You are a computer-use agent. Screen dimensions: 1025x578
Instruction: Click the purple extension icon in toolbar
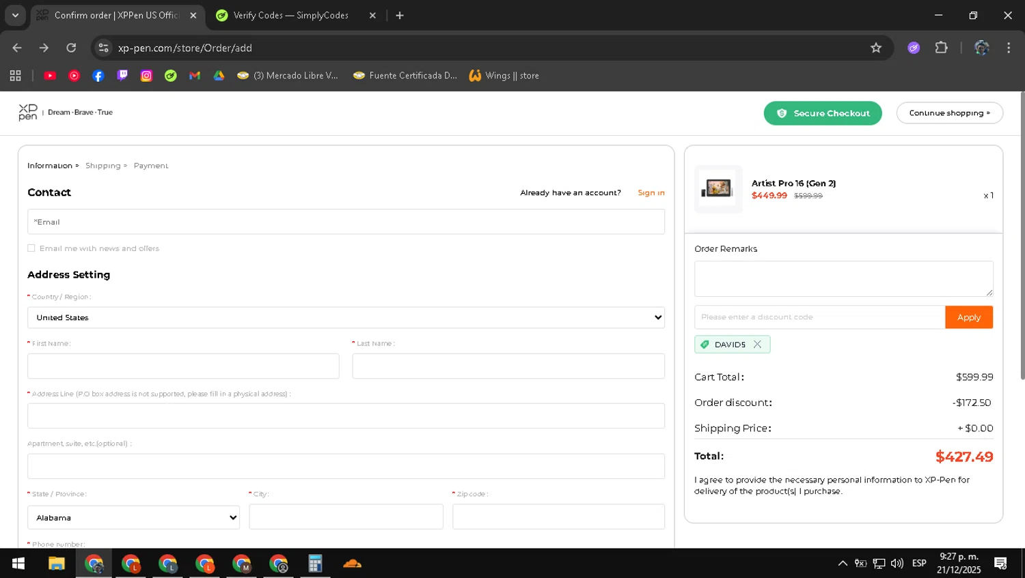914,48
